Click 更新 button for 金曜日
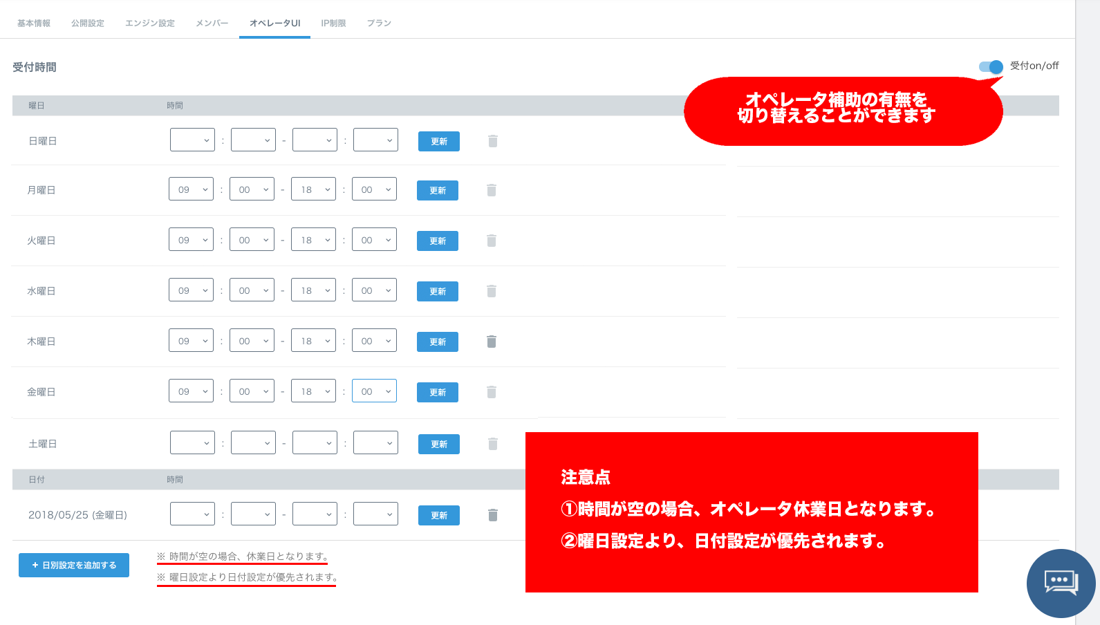 click(438, 392)
